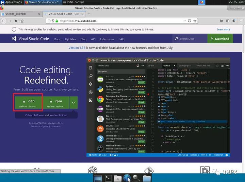Click show desktop icon in the dock
The image size is (245, 182).
click(x=98, y=178)
